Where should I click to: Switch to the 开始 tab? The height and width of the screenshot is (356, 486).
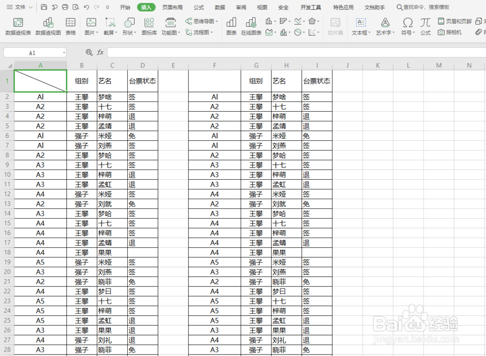coord(125,7)
